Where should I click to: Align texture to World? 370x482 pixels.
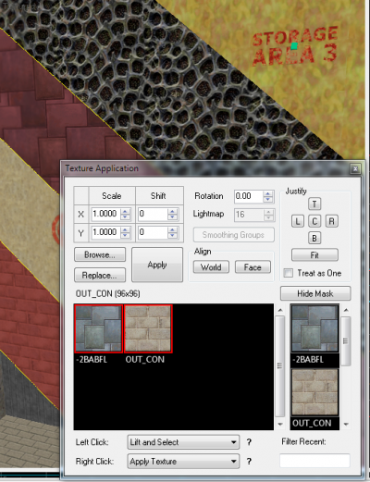click(x=211, y=267)
